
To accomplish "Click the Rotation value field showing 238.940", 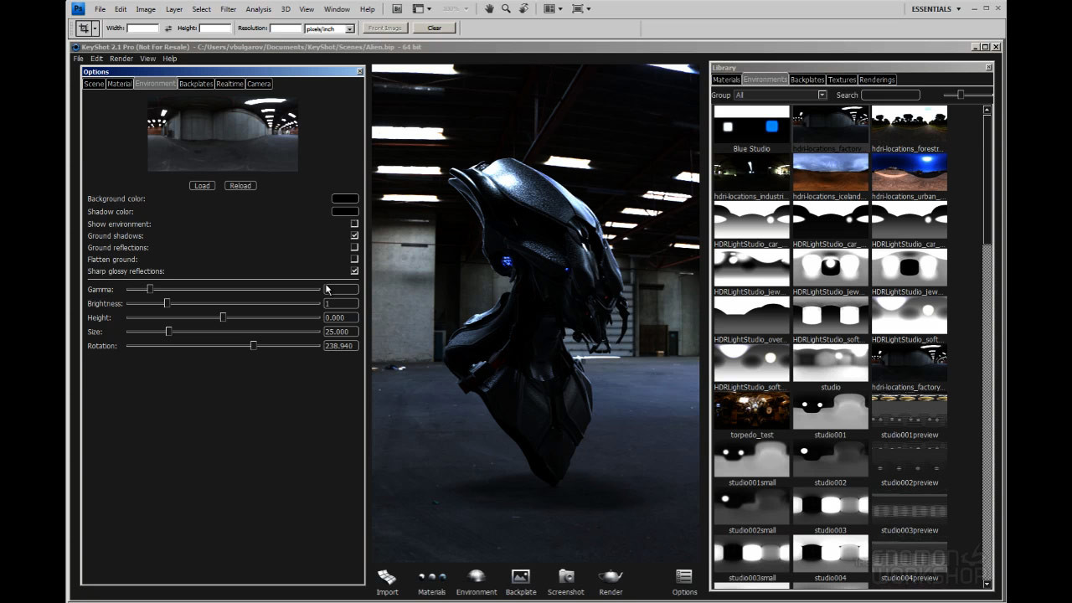I will tap(341, 345).
